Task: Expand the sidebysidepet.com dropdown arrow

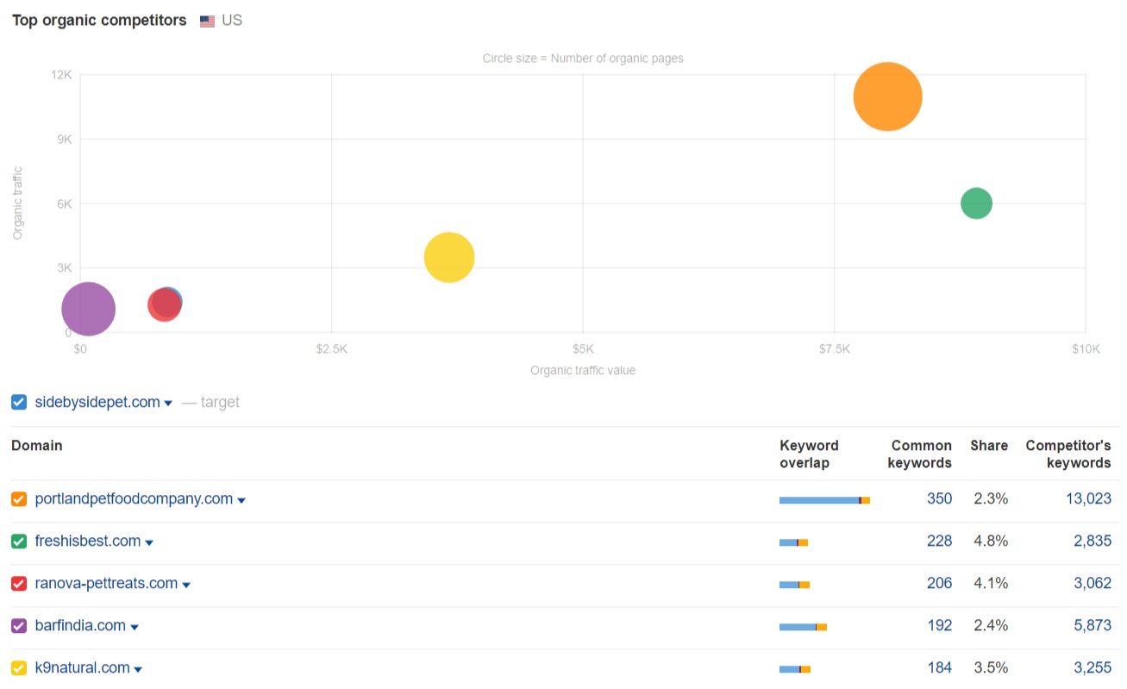Action: pyautogui.click(x=168, y=404)
